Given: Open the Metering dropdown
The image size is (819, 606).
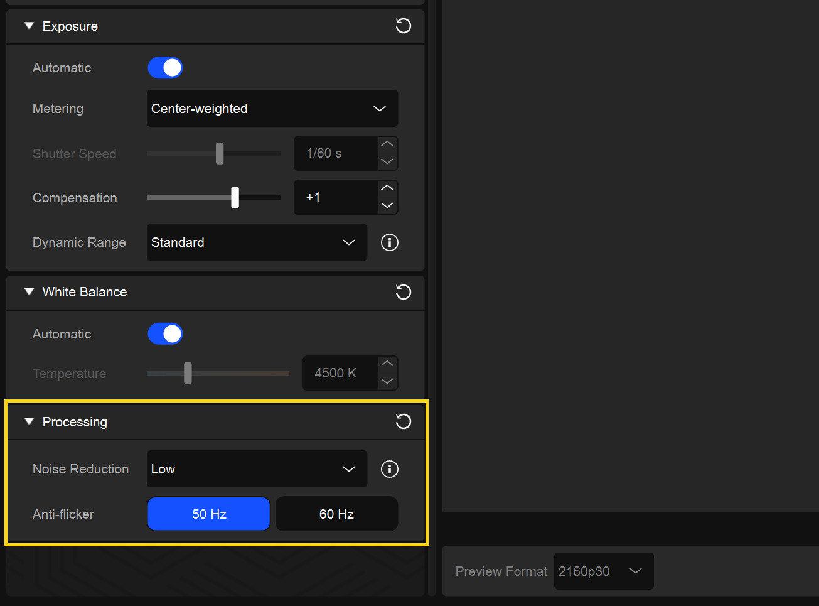Looking at the screenshot, I should pos(272,109).
